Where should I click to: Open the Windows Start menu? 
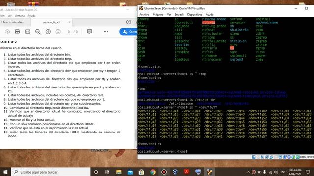[x=5, y=172]
